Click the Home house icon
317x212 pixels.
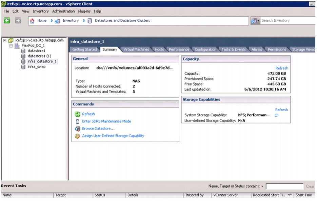point(32,21)
